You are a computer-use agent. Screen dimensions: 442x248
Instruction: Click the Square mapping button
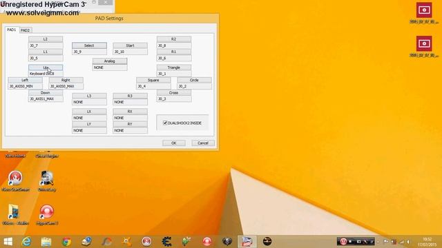(x=153, y=80)
